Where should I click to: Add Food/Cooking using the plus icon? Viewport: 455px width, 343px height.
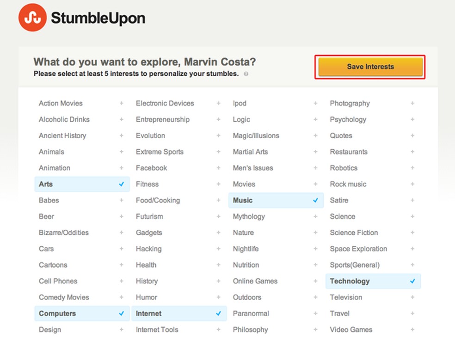click(x=218, y=200)
